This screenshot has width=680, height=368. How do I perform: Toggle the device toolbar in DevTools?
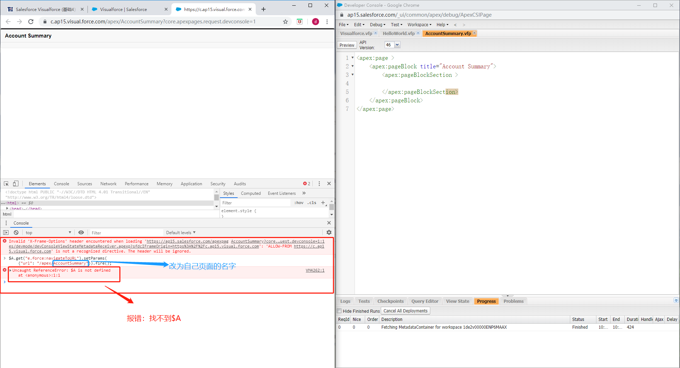tap(16, 183)
